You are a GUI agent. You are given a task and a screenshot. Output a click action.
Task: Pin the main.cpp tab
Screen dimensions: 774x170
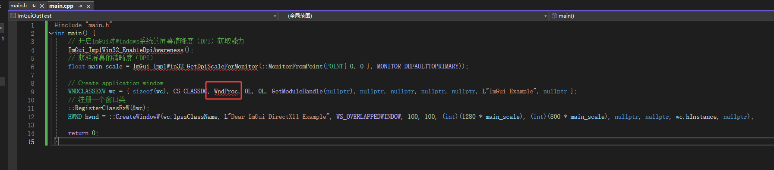pos(80,6)
